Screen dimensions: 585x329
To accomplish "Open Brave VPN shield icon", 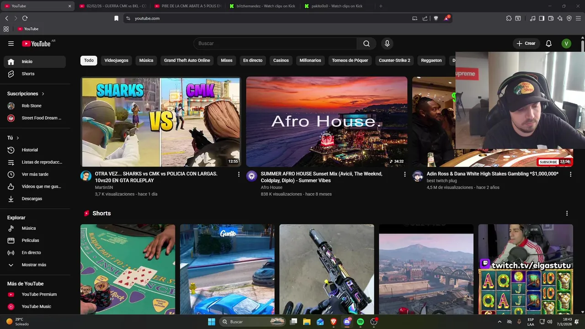I will coord(569,18).
